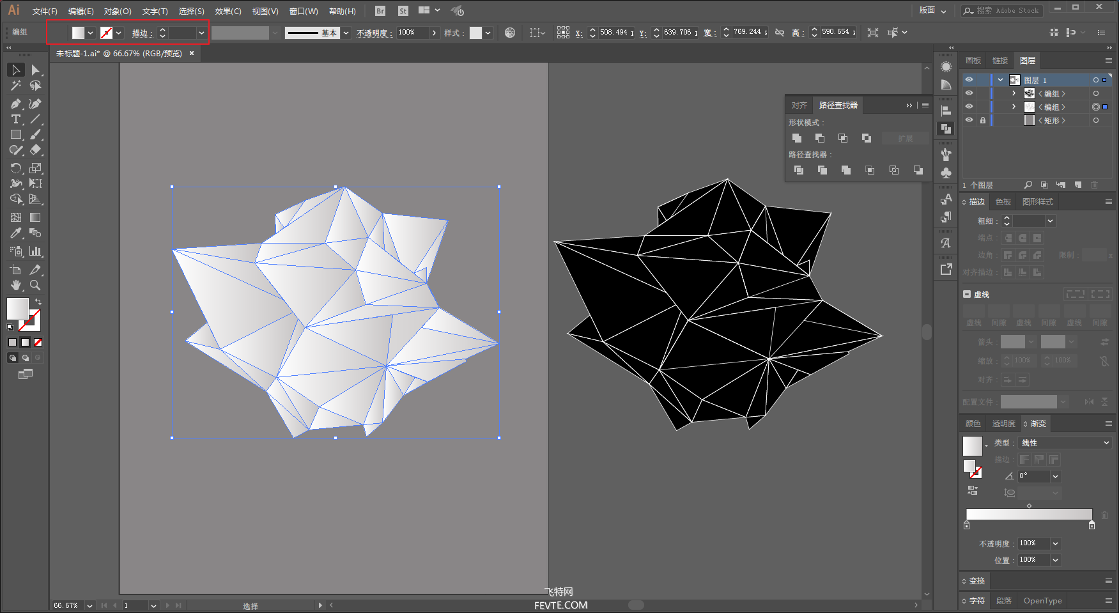This screenshot has width=1119, height=613.
Task: Expand the first 编组 group
Action: click(1014, 93)
